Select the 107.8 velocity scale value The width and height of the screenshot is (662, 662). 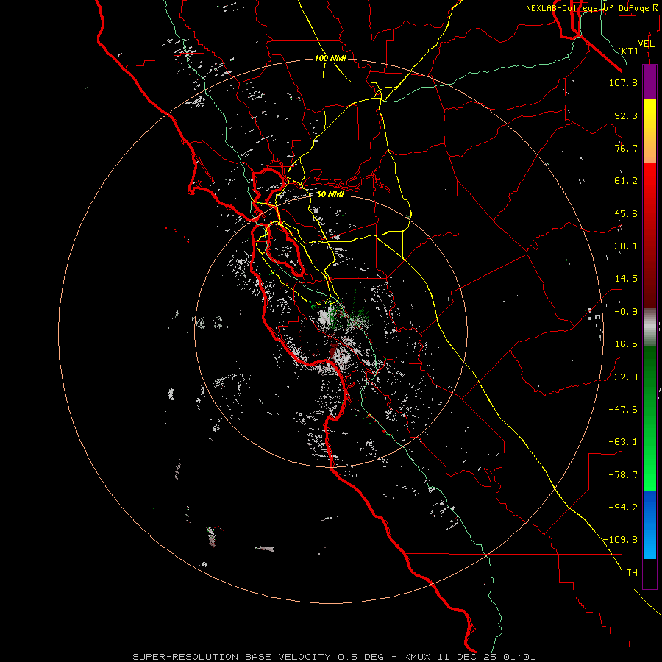(623, 82)
